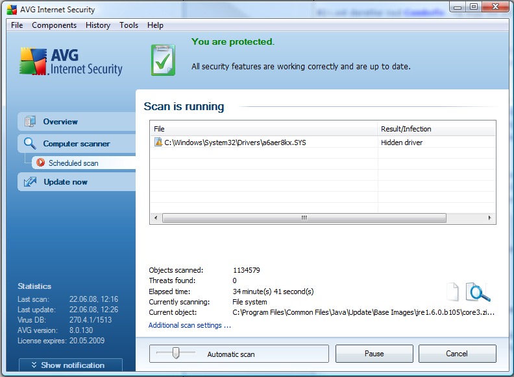Click the License expires date 20.05.2009
This screenshot has width=514, height=377.
[x=87, y=341]
